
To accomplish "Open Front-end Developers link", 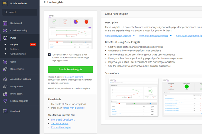I will 63,119.
